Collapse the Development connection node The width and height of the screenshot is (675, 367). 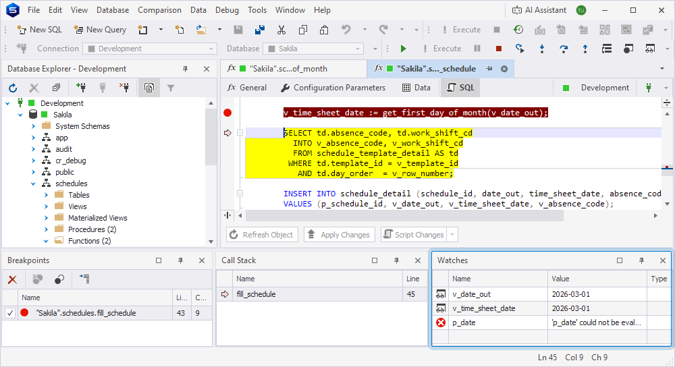tap(7, 103)
